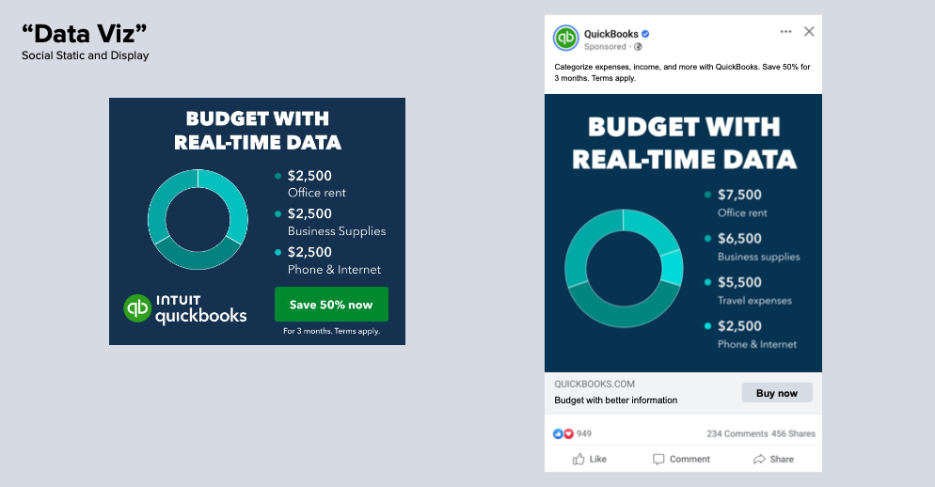Click the QuickBooks page name
935x487 pixels.
610,34
